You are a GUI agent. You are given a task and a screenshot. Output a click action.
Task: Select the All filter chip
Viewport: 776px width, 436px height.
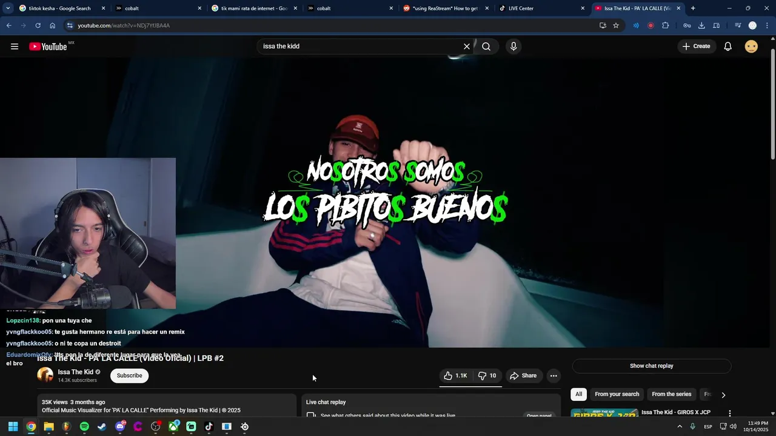pyautogui.click(x=579, y=394)
